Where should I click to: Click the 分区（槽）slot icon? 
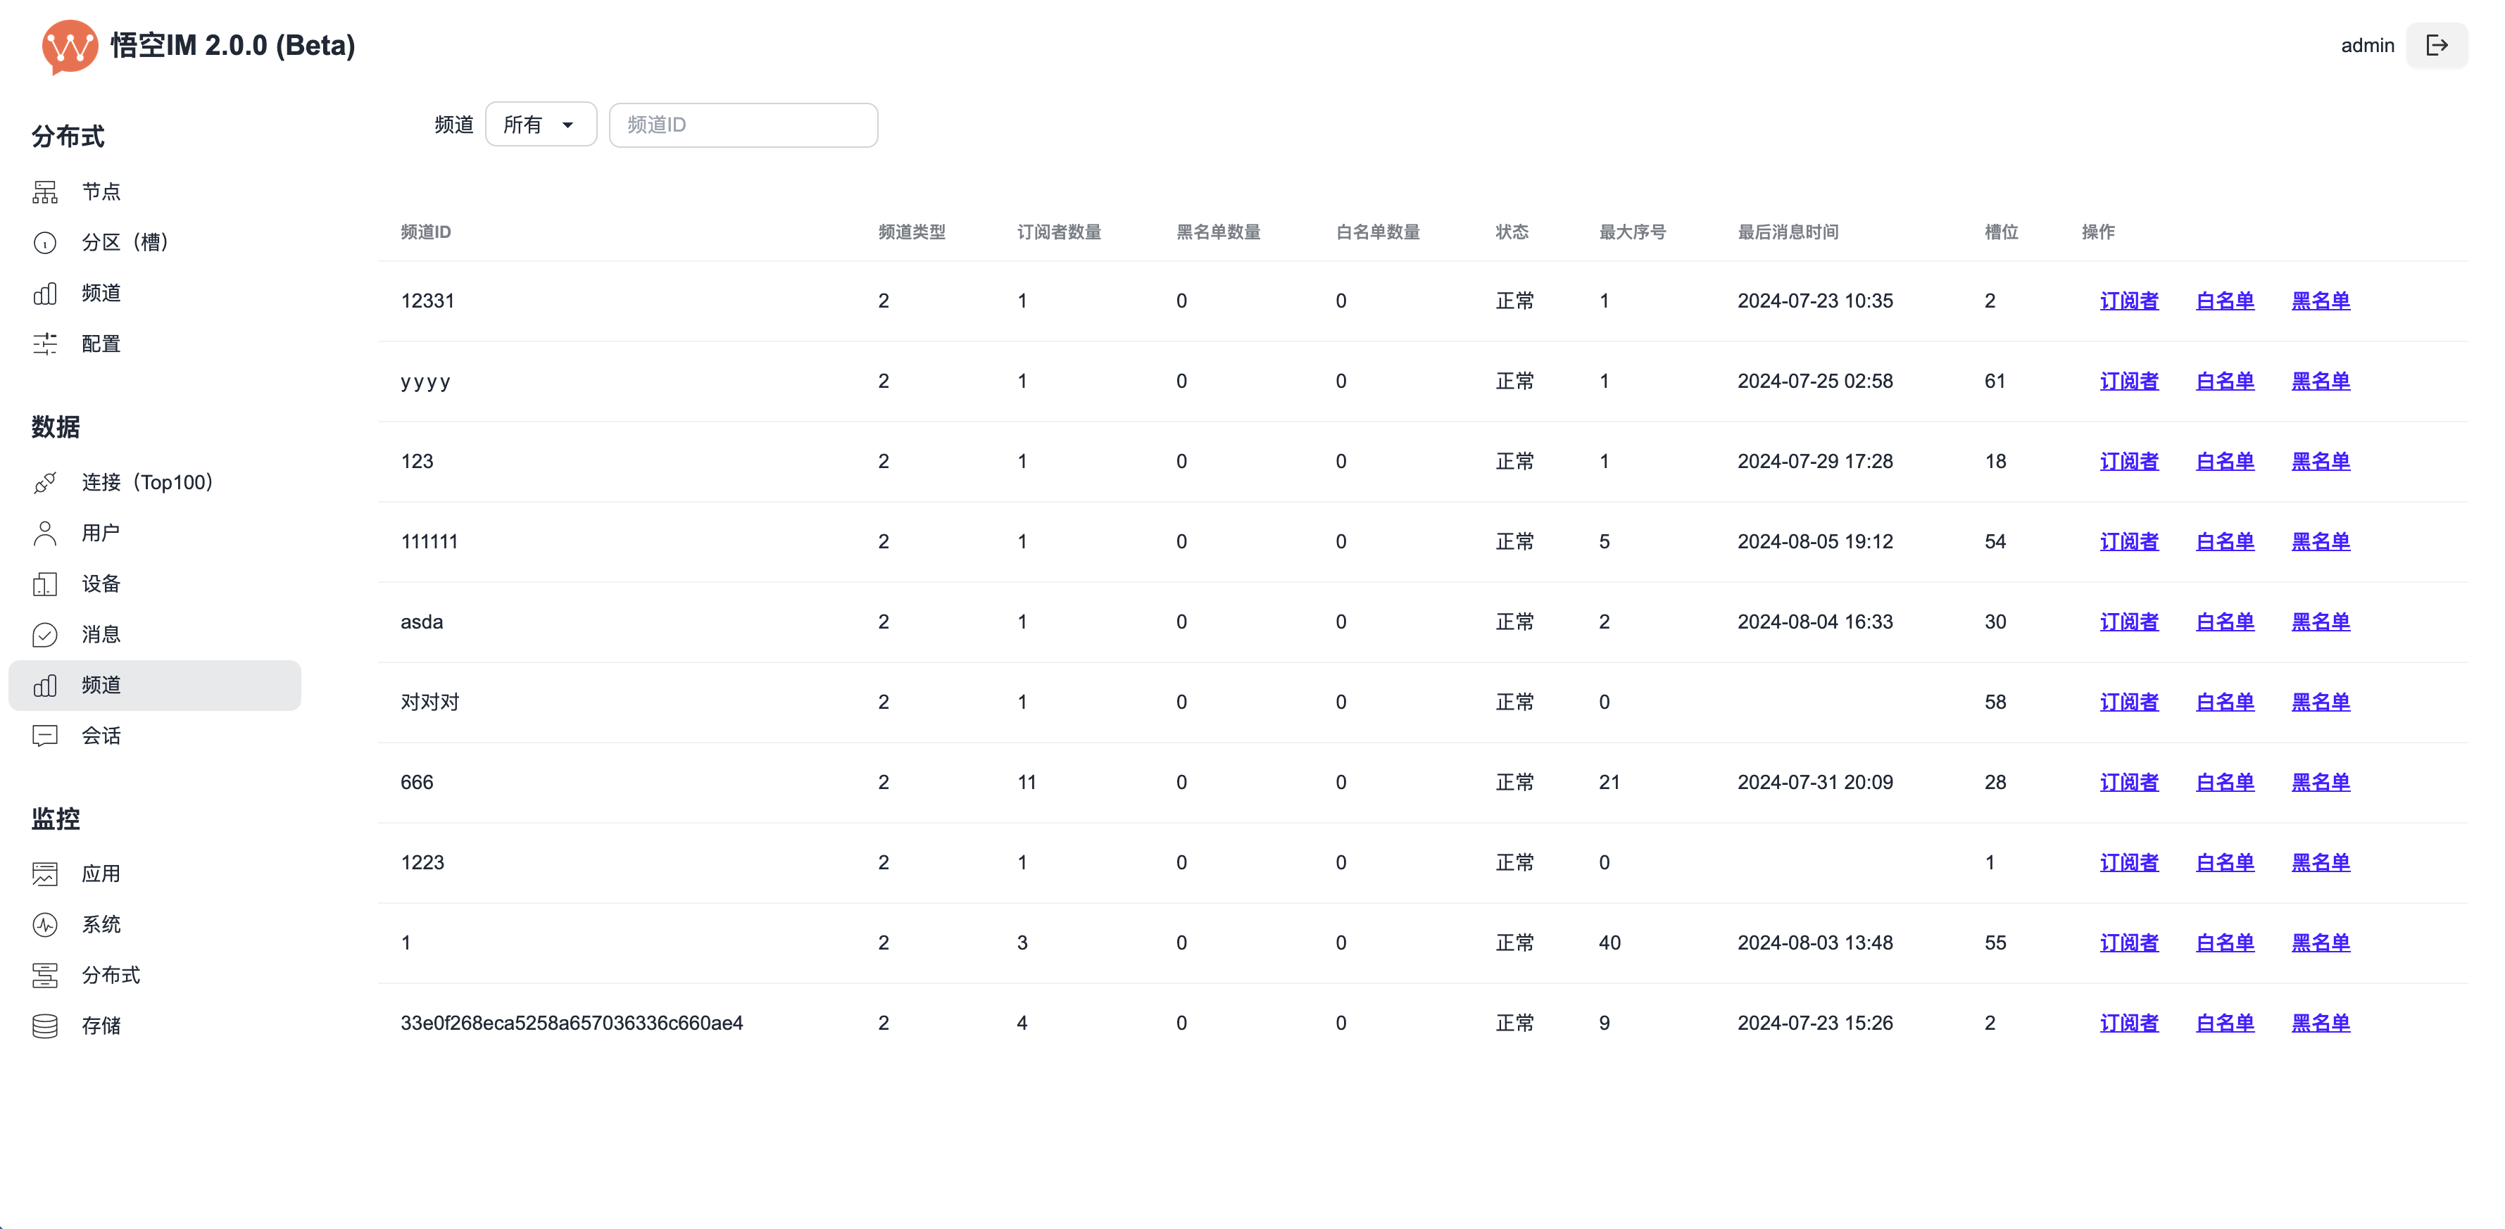pyautogui.click(x=45, y=242)
